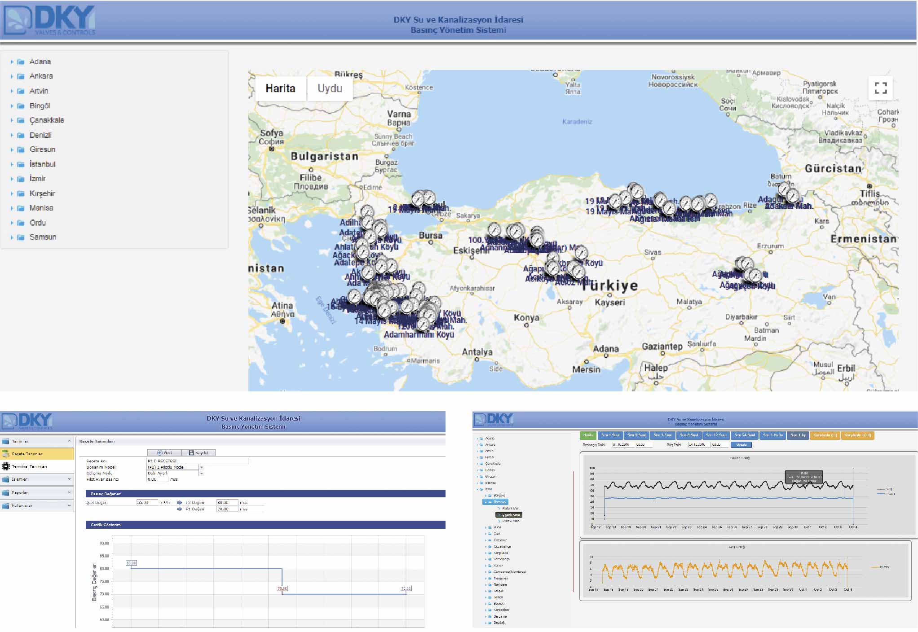918x632 pixels.
Task: Expand the Ankara node in the main tree
Action: point(12,76)
